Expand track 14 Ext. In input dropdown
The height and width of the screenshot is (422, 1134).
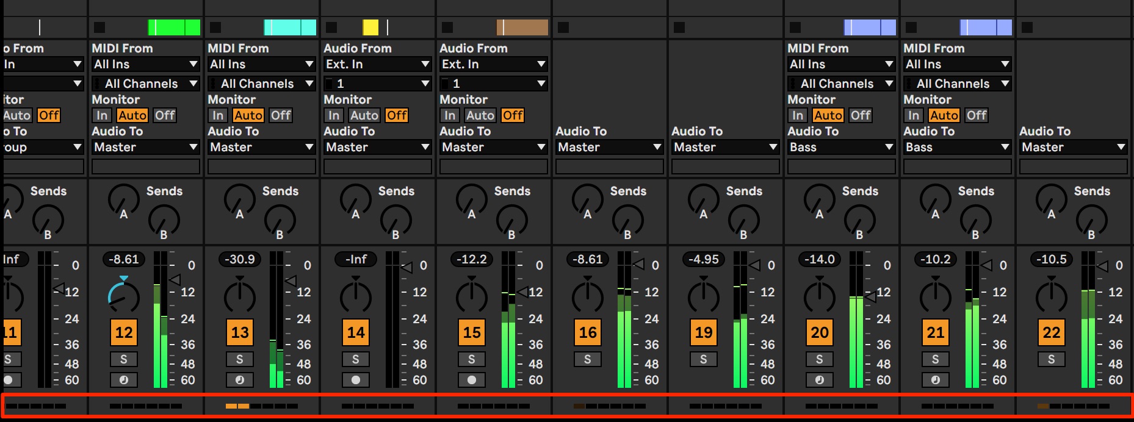point(378,64)
